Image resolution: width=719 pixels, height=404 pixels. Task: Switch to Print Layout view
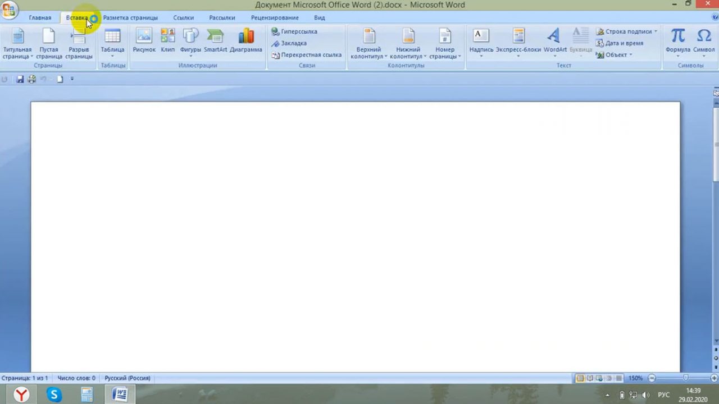(x=581, y=378)
